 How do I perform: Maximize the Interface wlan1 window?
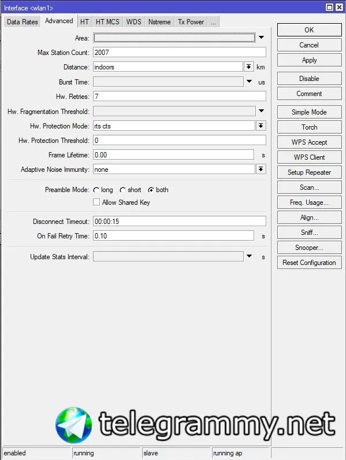coord(330,8)
